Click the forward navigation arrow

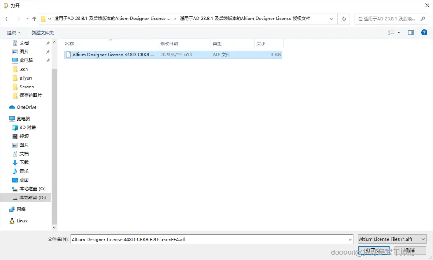pos(18,19)
